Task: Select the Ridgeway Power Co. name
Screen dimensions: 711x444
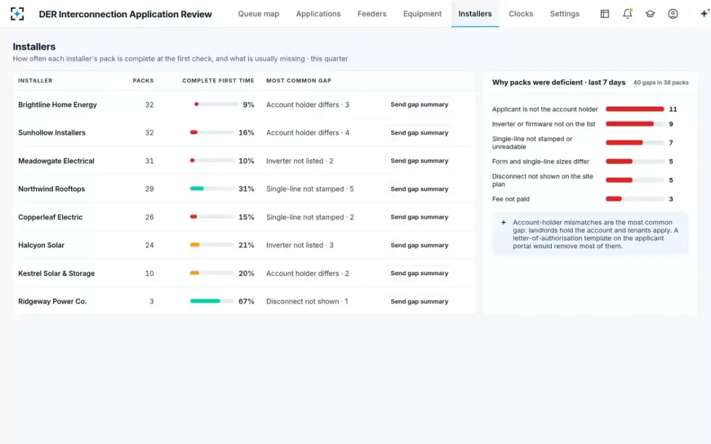Action: [52, 301]
